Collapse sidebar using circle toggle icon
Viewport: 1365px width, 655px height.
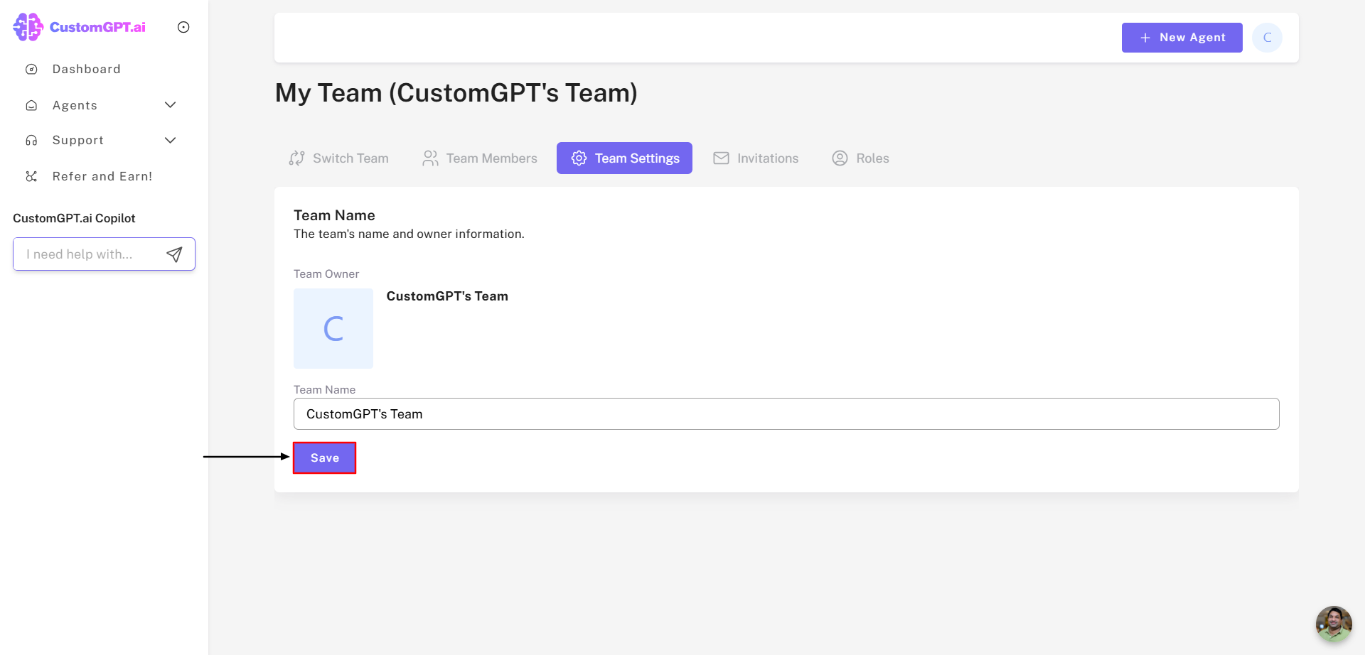[x=183, y=27]
